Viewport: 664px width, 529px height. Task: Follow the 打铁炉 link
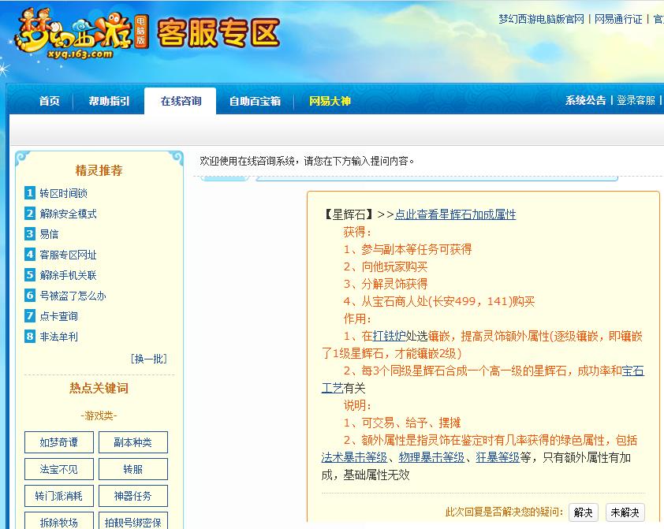tap(389, 336)
